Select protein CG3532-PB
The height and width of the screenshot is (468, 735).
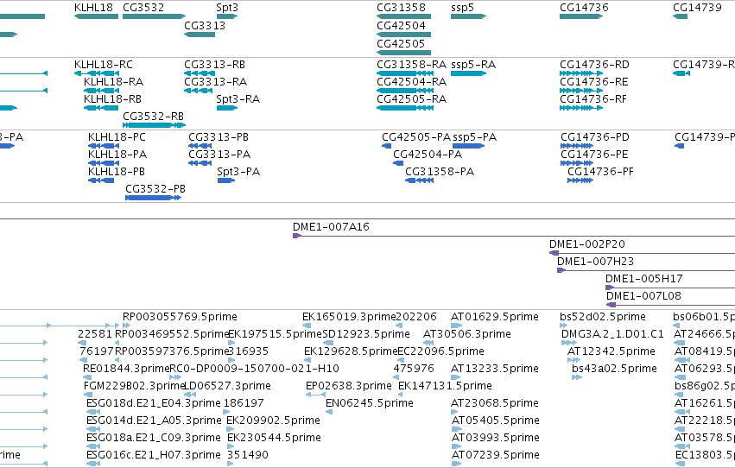click(153, 198)
